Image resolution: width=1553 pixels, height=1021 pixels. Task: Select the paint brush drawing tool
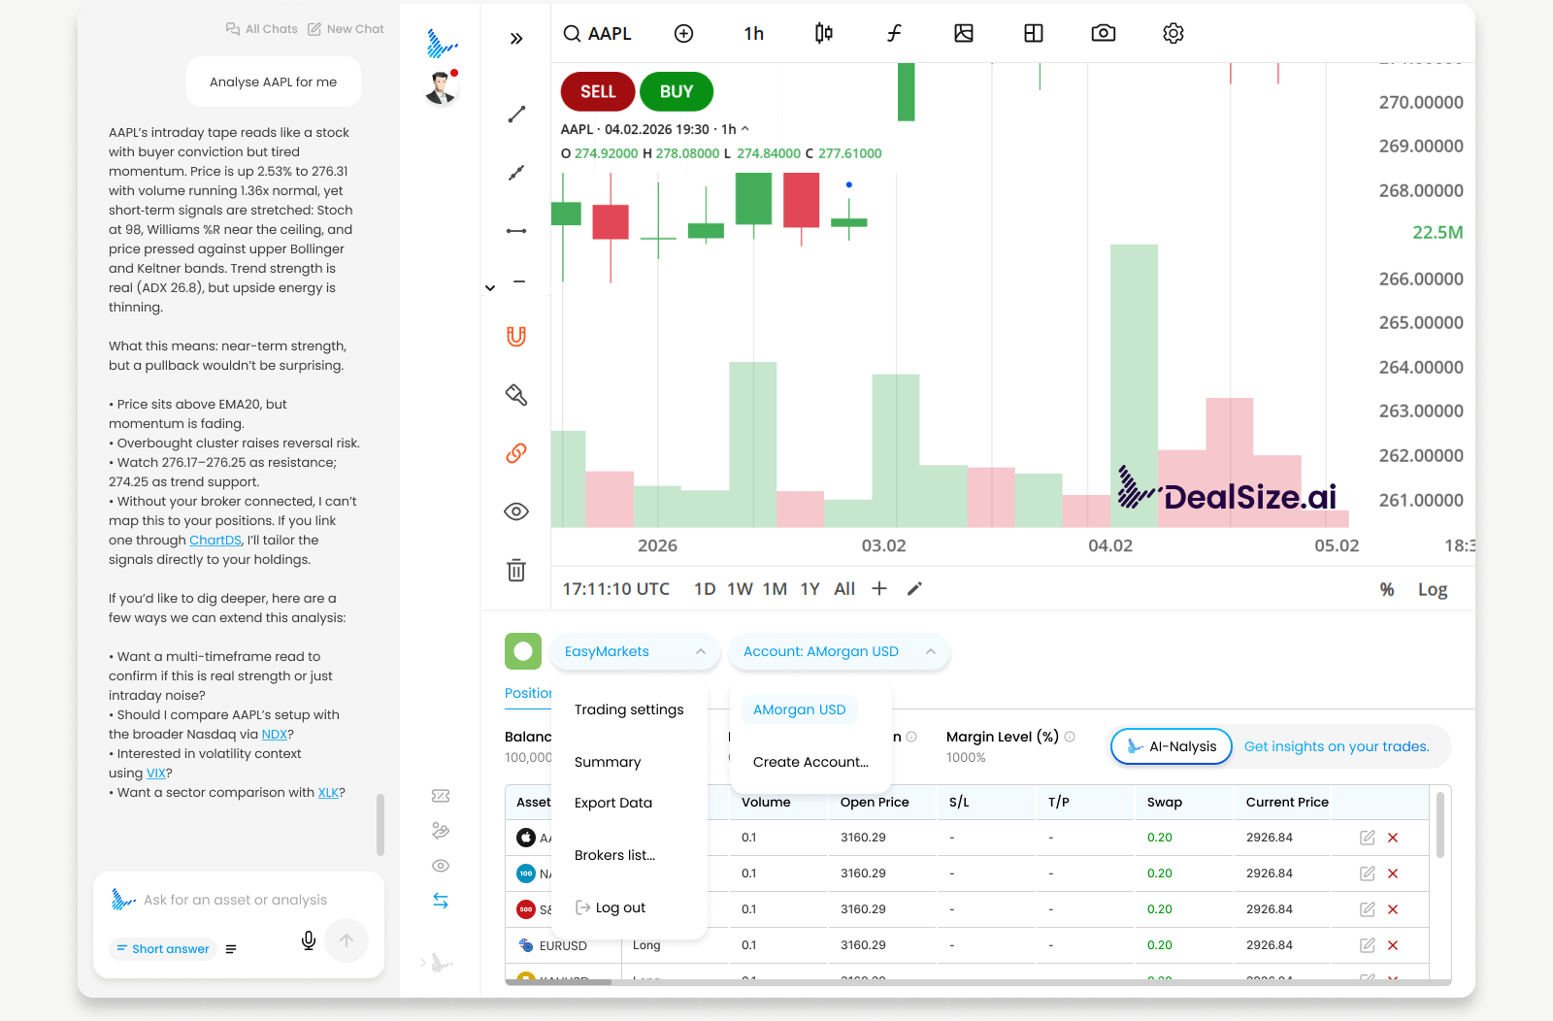(x=516, y=395)
